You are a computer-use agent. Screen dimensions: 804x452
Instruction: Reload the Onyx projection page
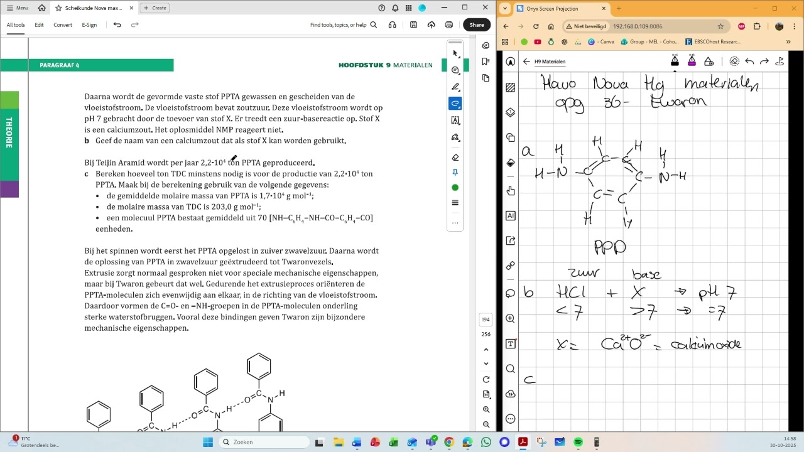(x=536, y=26)
